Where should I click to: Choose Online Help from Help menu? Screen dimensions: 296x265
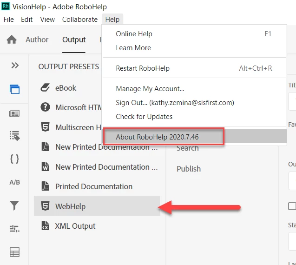(194, 34)
